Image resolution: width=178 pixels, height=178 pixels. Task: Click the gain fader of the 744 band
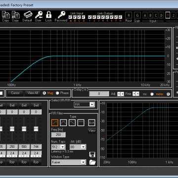[36, 129]
